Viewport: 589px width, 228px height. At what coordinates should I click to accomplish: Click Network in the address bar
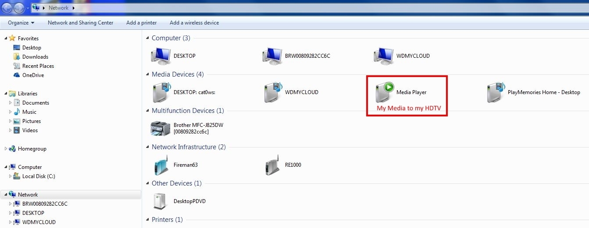coord(58,8)
